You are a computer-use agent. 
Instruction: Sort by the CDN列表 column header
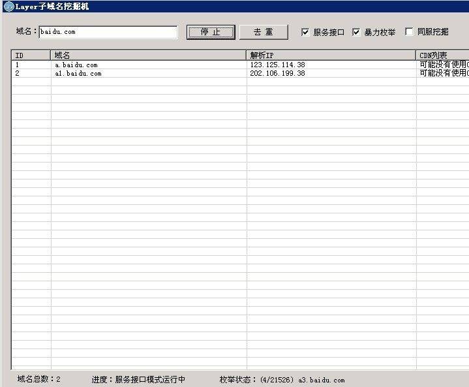coord(443,55)
